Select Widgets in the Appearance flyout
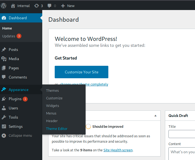Image resolution: width=195 pixels, height=160 pixels. (53, 106)
